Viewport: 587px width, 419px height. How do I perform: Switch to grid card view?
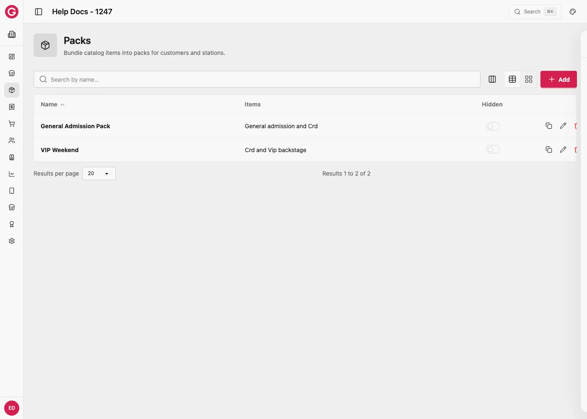click(x=529, y=79)
